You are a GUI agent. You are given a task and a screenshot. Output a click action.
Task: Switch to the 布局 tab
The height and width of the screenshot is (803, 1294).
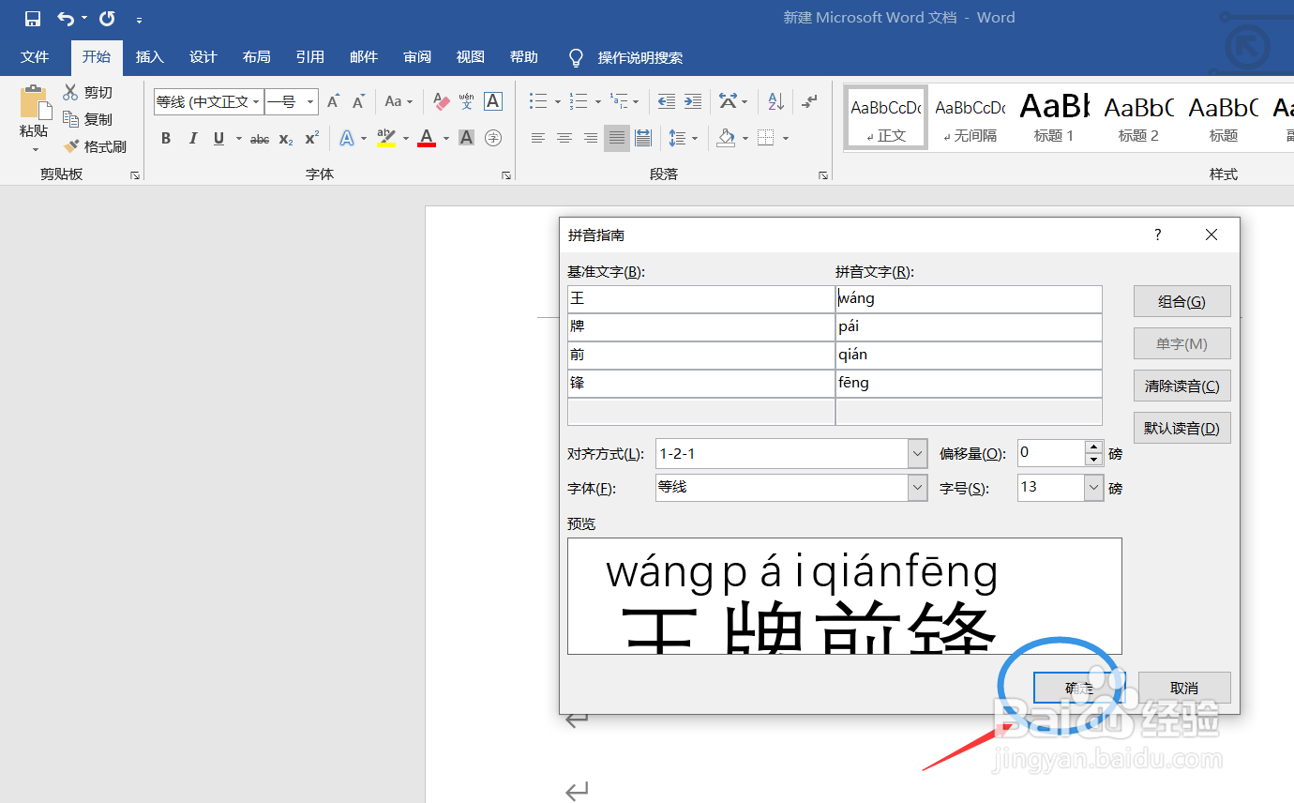pos(257,57)
